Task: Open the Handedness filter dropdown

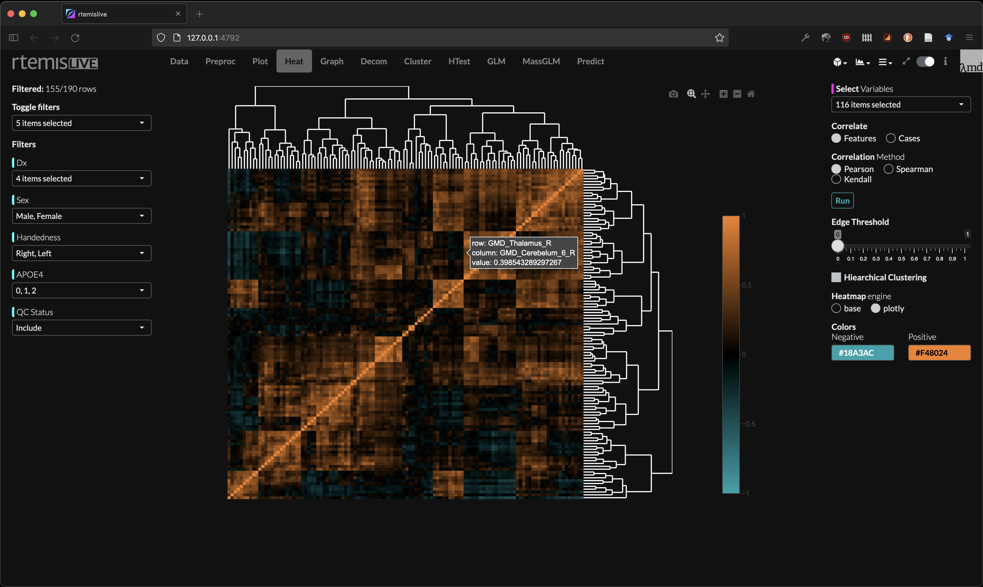Action: (x=81, y=253)
